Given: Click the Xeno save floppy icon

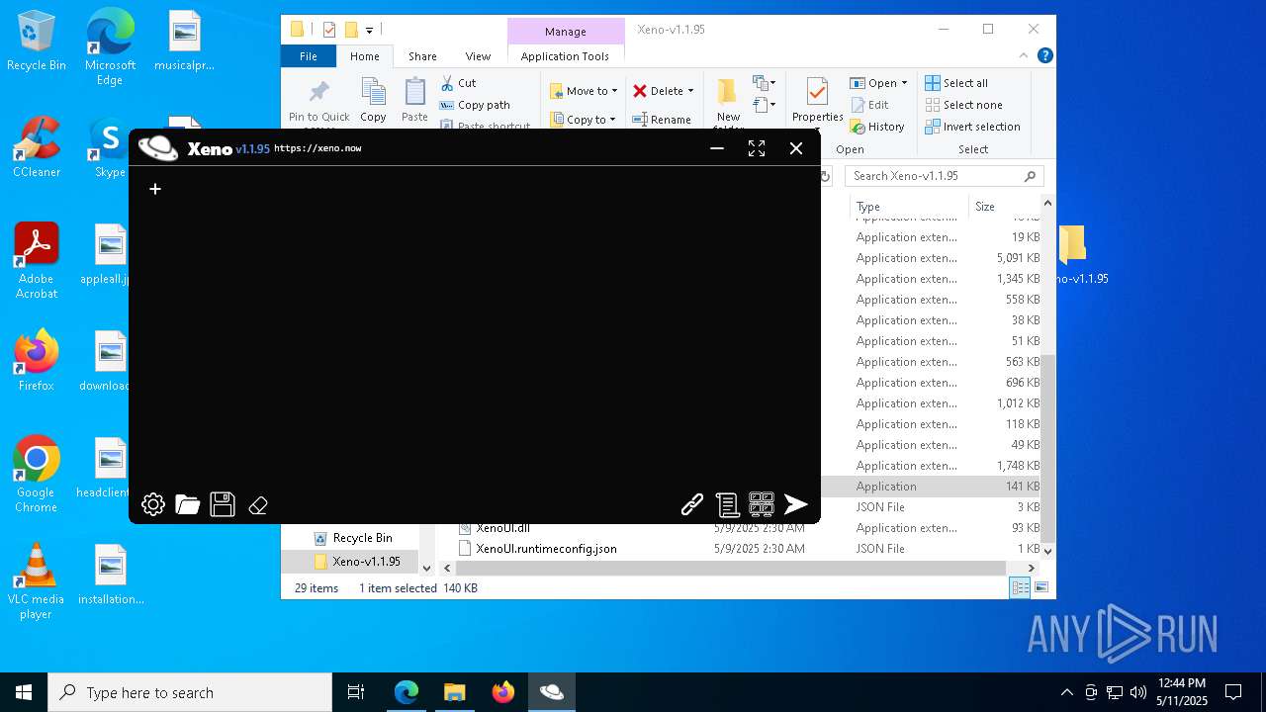Looking at the screenshot, I should [x=223, y=504].
